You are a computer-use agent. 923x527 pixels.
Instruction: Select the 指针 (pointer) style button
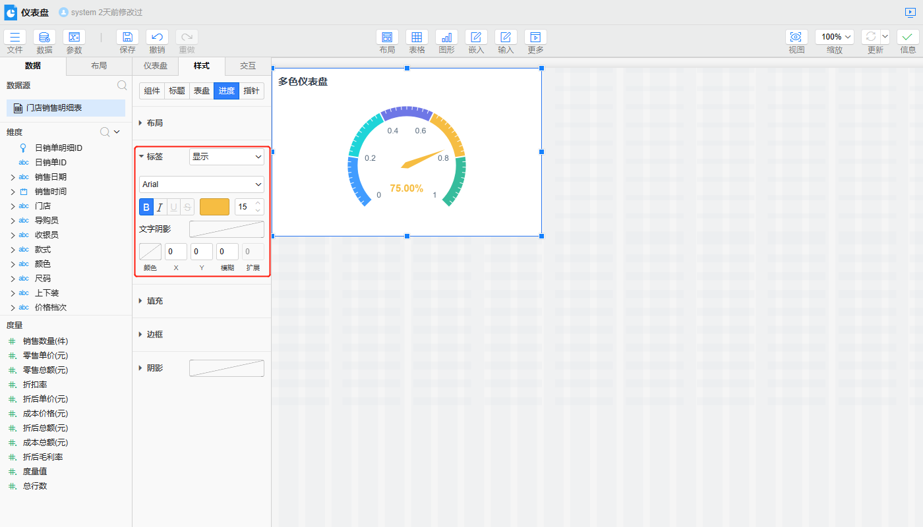[x=251, y=91]
